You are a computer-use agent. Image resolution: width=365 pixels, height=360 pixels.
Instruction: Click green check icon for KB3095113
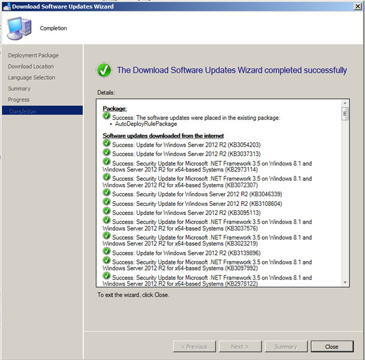(107, 211)
